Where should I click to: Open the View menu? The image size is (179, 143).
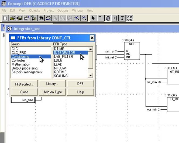(x=22, y=10)
